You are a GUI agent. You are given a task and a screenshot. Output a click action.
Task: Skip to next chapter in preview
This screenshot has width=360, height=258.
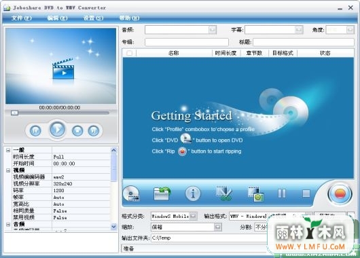point(94,131)
